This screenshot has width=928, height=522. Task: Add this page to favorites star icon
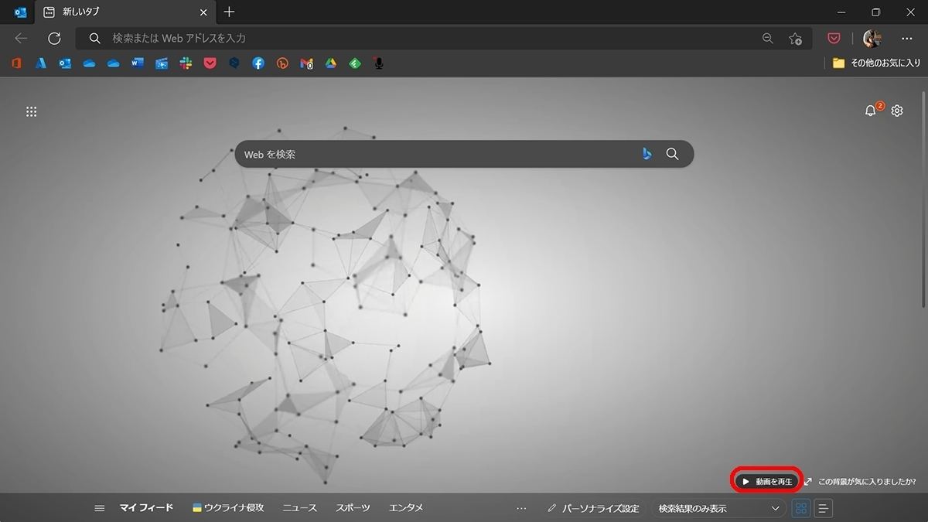click(796, 38)
